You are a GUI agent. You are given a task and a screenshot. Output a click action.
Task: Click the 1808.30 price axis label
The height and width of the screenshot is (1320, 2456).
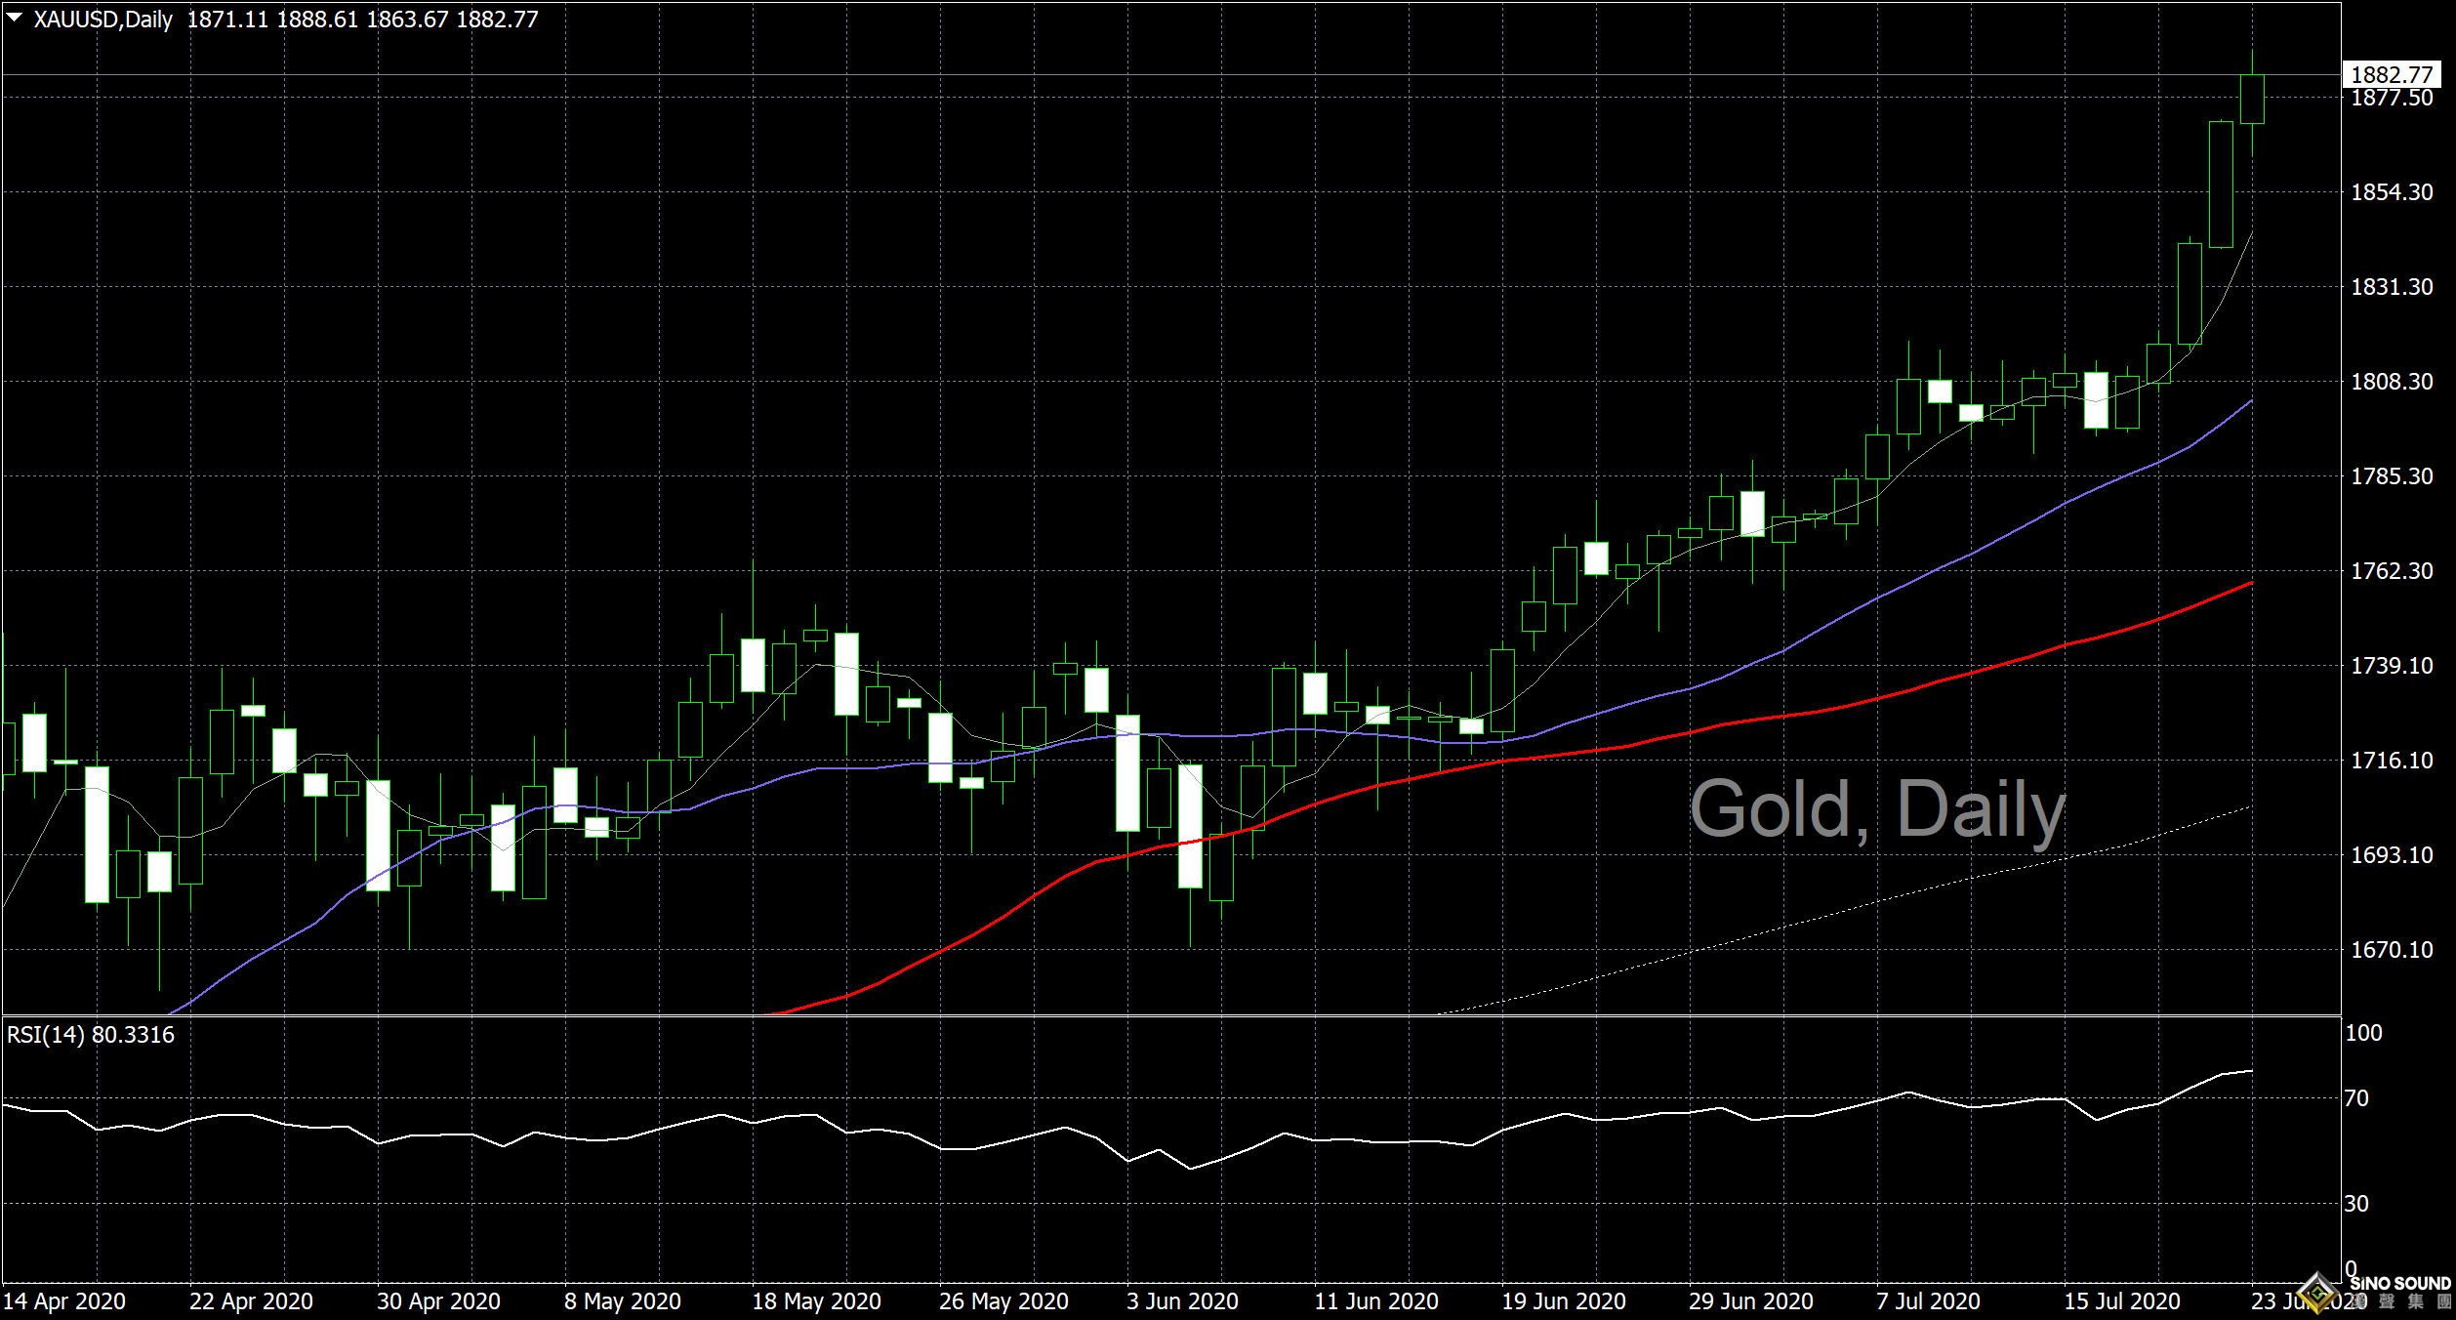[x=2392, y=382]
